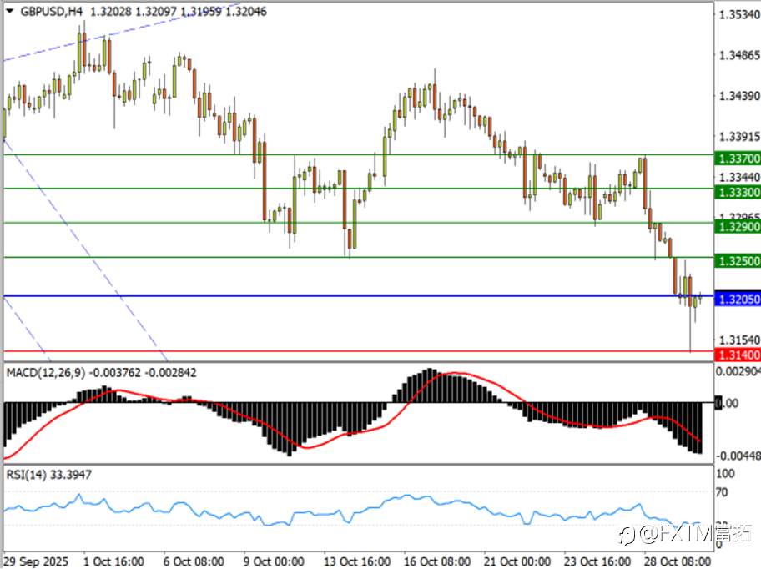Click the 1.34390 price scale value
761x569 pixels.
pos(739,96)
